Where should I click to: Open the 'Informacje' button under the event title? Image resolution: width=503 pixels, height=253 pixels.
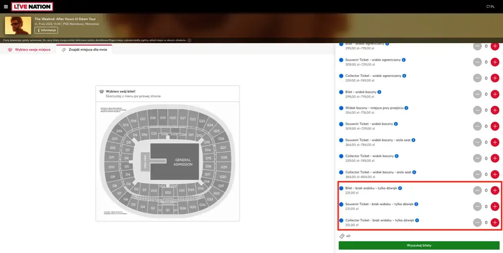[46, 30]
